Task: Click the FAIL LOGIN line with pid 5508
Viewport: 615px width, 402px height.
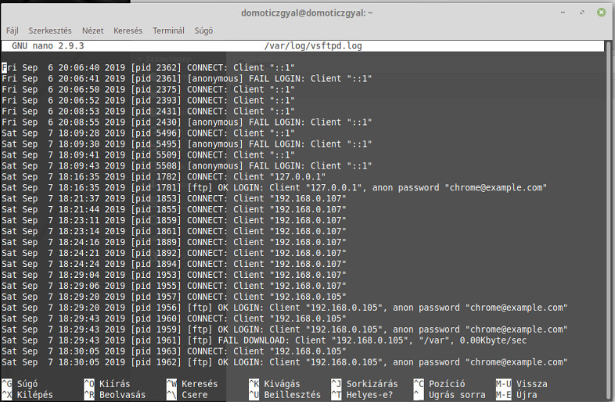Action: pyautogui.click(x=187, y=166)
